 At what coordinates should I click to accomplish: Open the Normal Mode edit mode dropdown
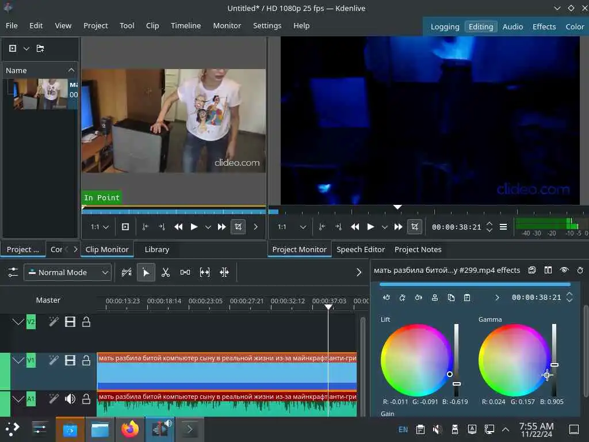tap(67, 272)
